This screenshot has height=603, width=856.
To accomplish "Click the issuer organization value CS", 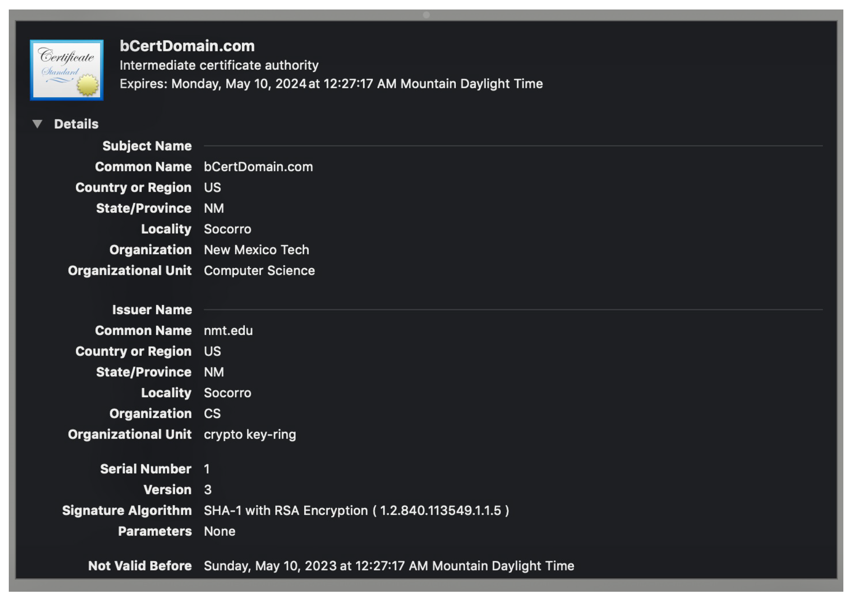I will tap(212, 414).
